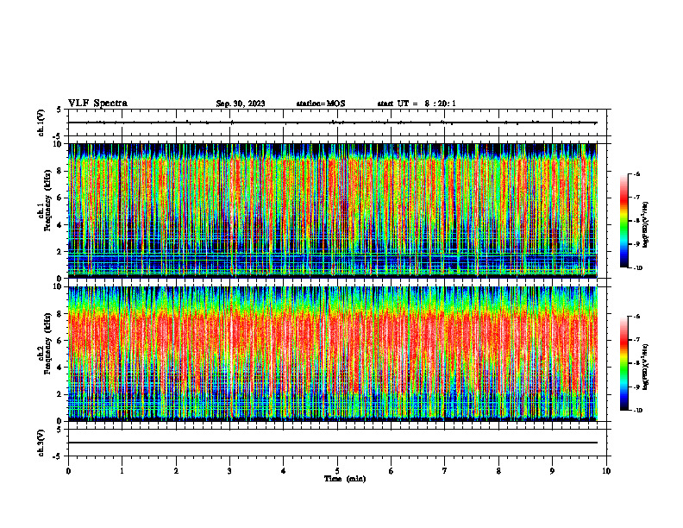Click time axis tick label '1'
The image size is (683, 528).
click(x=122, y=471)
